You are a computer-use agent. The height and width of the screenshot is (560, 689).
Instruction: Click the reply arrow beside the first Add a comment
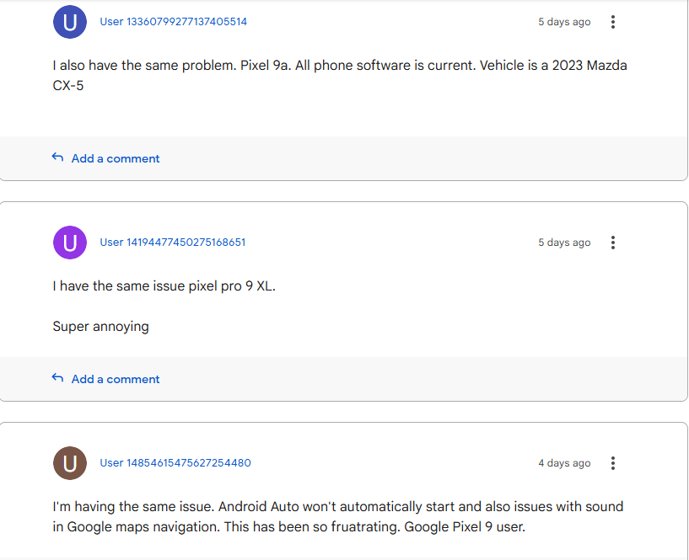(57, 157)
